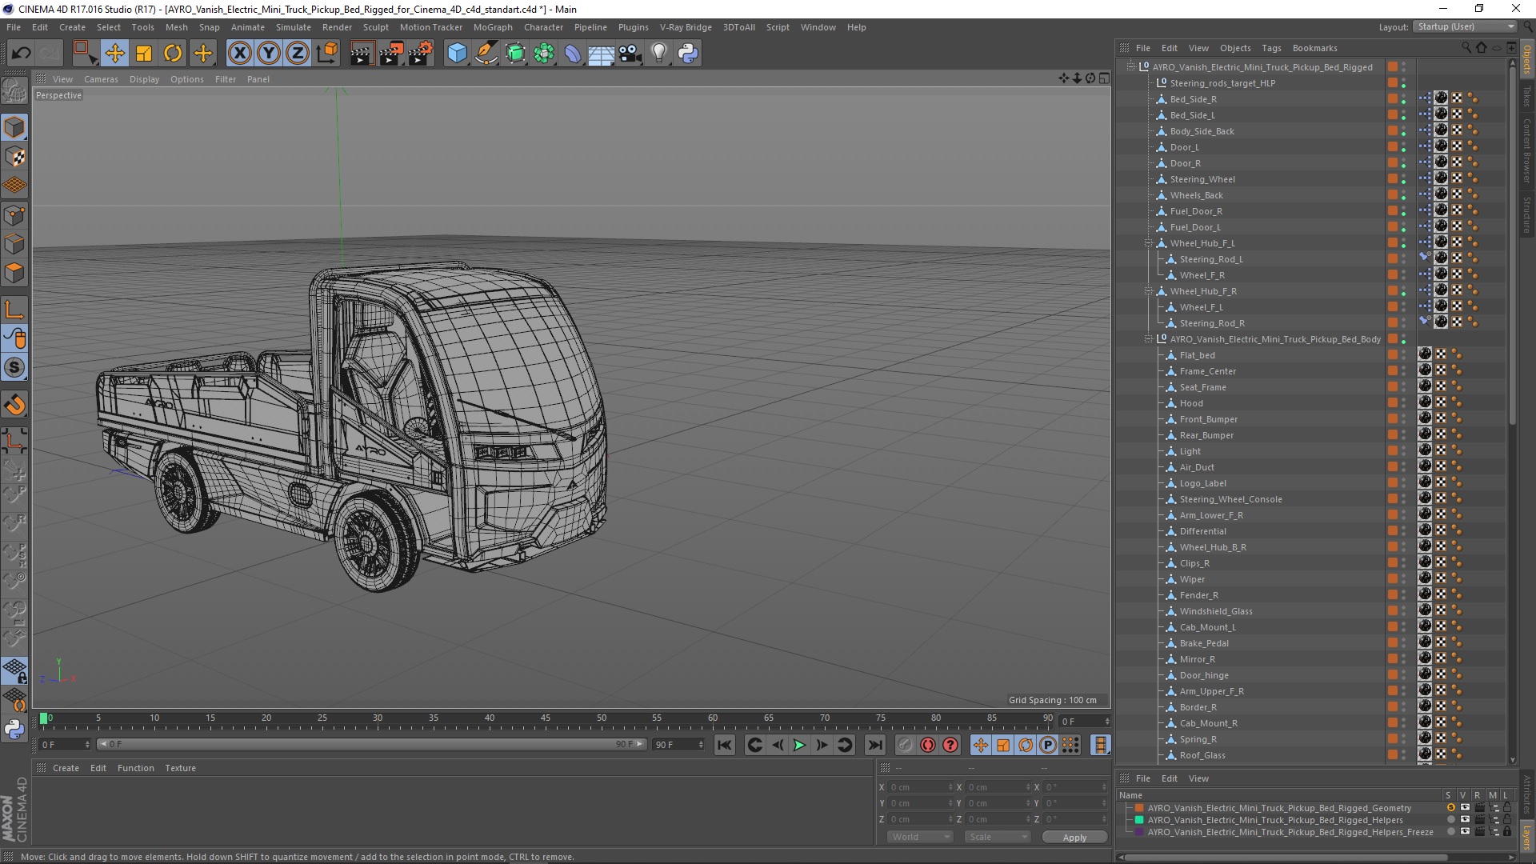Open the Character menu
The height and width of the screenshot is (864, 1536).
pos(543,27)
